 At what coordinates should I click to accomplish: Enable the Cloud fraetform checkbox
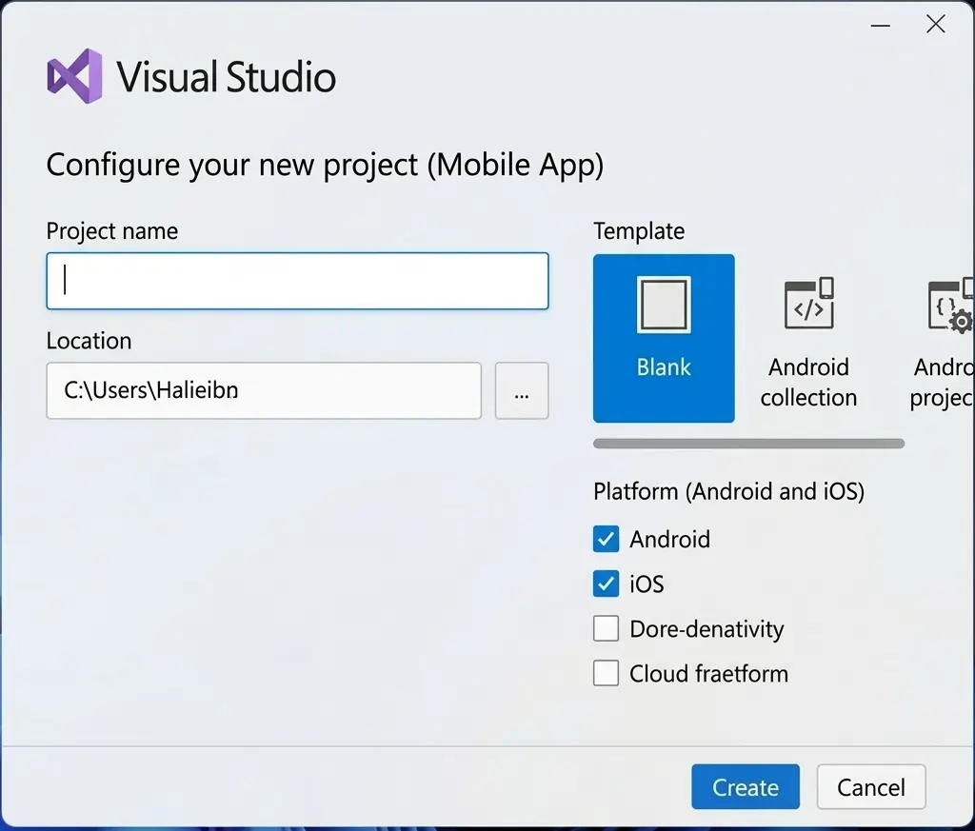pyautogui.click(x=606, y=673)
